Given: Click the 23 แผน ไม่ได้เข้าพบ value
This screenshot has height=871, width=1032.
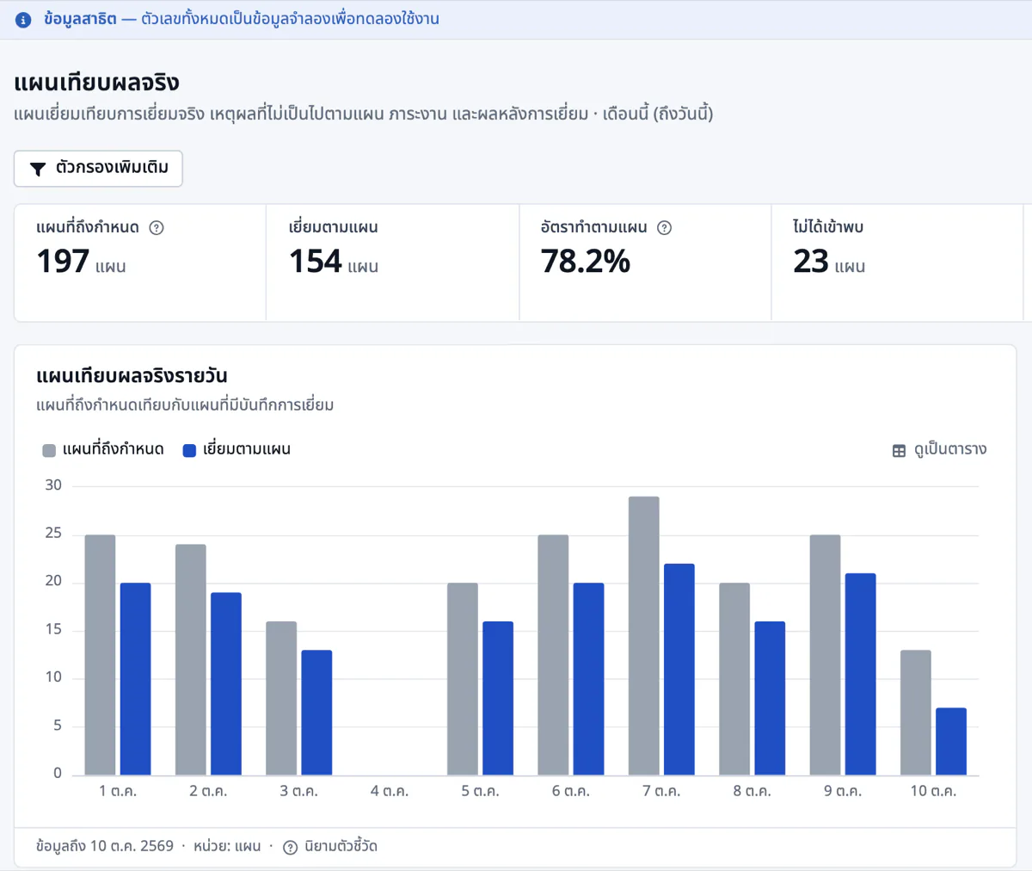Looking at the screenshot, I should [x=829, y=262].
